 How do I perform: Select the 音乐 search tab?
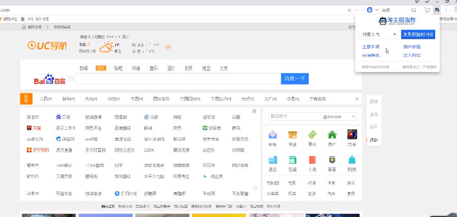tap(153, 68)
